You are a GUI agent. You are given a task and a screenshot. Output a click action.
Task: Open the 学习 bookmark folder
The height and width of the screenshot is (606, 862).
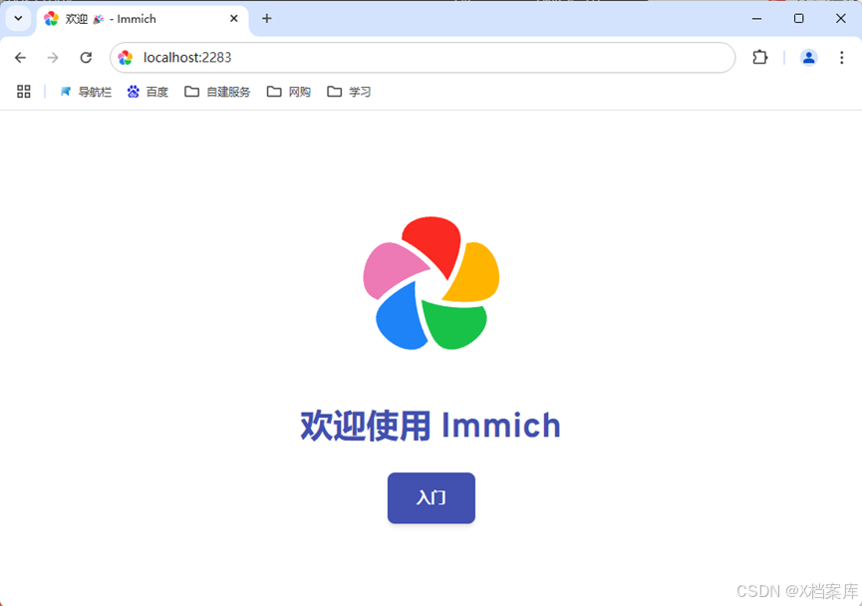[x=349, y=92]
